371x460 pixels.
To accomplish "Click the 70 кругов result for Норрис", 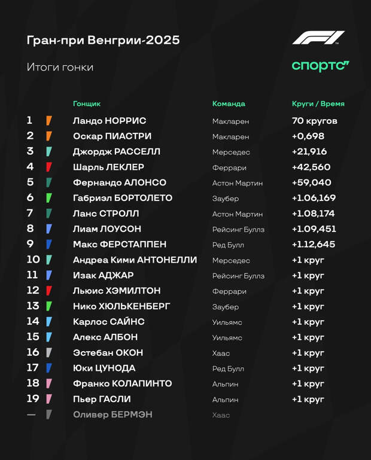I will (x=315, y=121).
